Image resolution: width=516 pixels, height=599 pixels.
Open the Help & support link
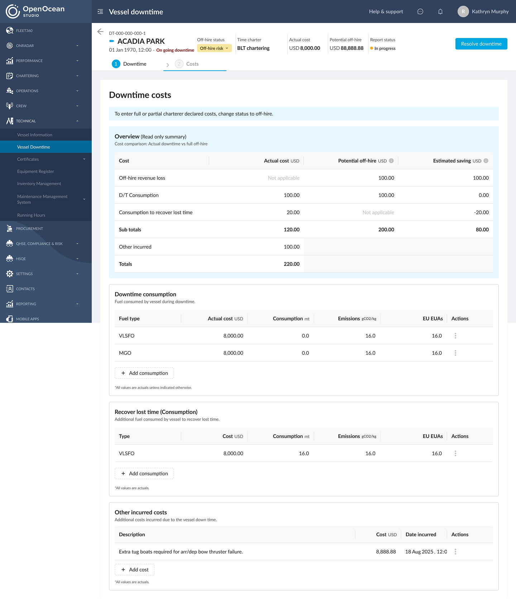386,12
